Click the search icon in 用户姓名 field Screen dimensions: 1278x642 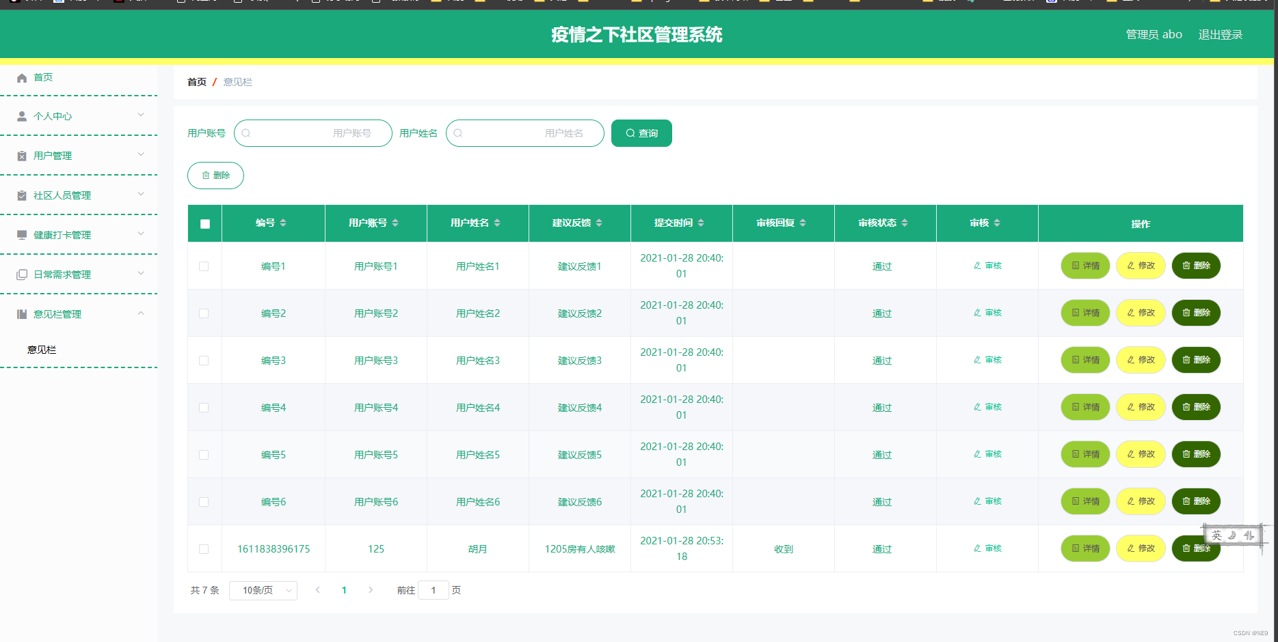click(x=458, y=133)
